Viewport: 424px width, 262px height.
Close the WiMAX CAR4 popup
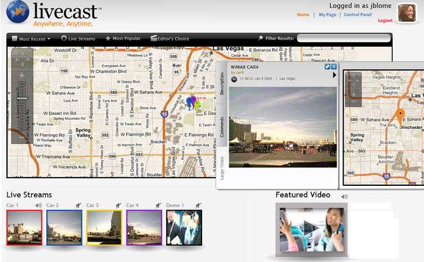(x=334, y=66)
